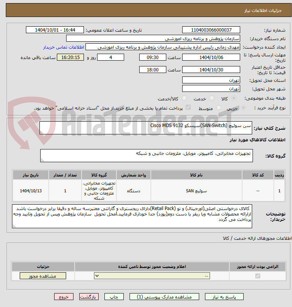Image resolution: width=292 pixels, height=307 pixels.
Task: Click the گروه کالا column header
Action: point(99,175)
